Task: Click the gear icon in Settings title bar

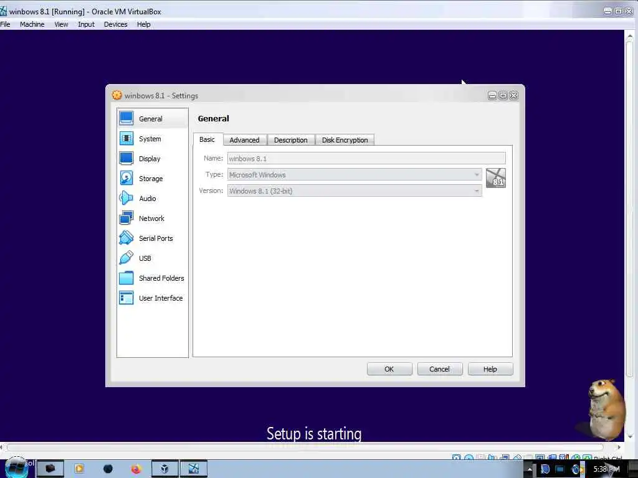Action: tap(117, 95)
